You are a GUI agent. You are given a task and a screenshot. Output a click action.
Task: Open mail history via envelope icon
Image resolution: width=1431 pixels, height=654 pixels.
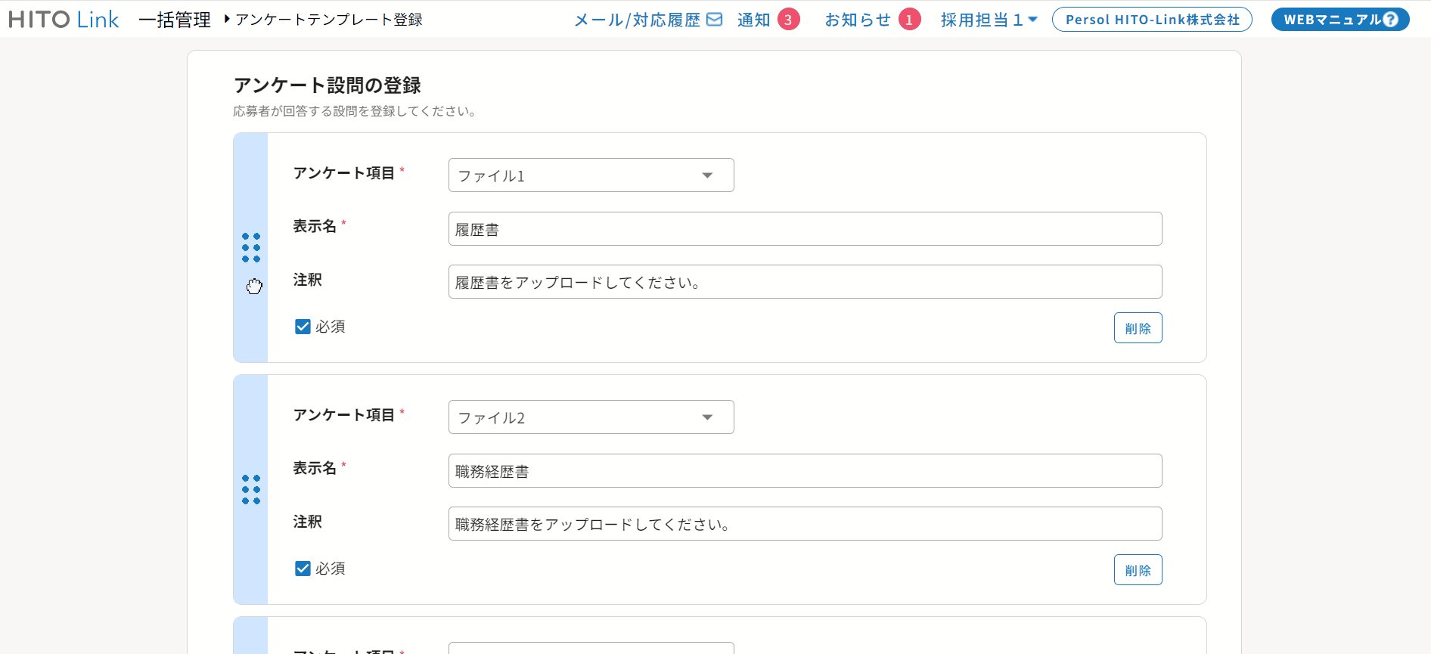coord(714,20)
